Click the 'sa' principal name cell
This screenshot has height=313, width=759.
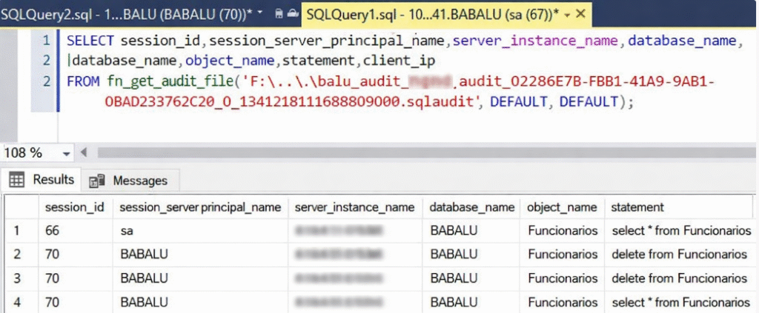click(126, 231)
